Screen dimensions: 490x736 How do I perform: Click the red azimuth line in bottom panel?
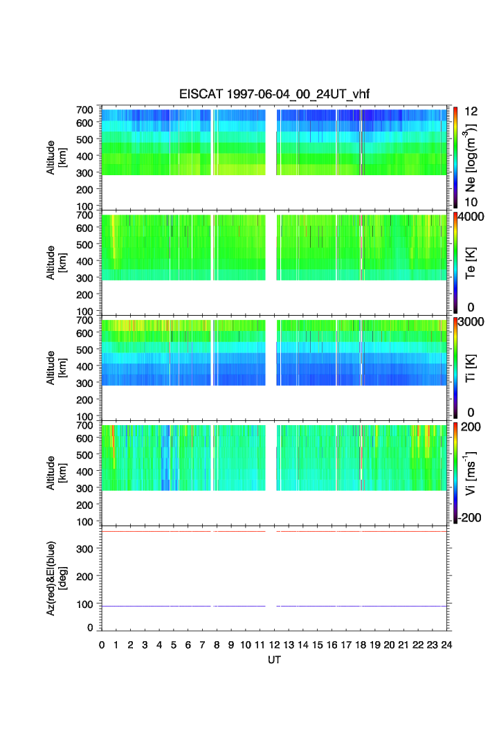[x=274, y=531]
